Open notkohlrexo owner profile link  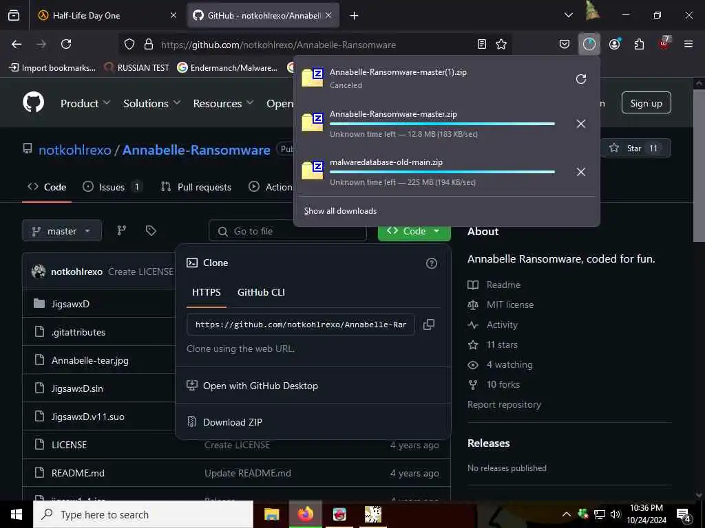(75, 150)
